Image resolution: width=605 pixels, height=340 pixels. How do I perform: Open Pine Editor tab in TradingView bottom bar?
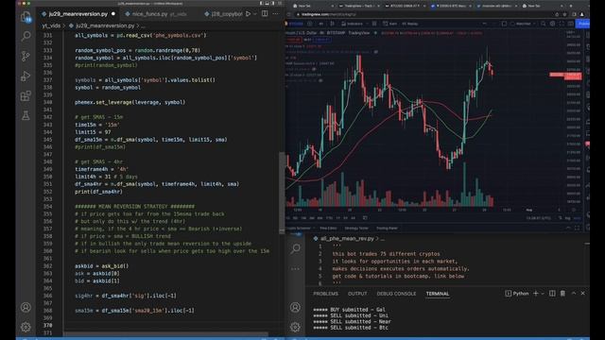coord(328,229)
